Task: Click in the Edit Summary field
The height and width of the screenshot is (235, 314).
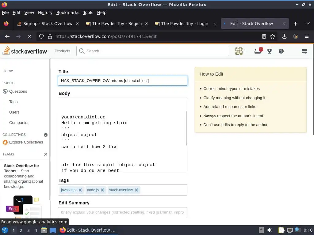Action: 123,212
